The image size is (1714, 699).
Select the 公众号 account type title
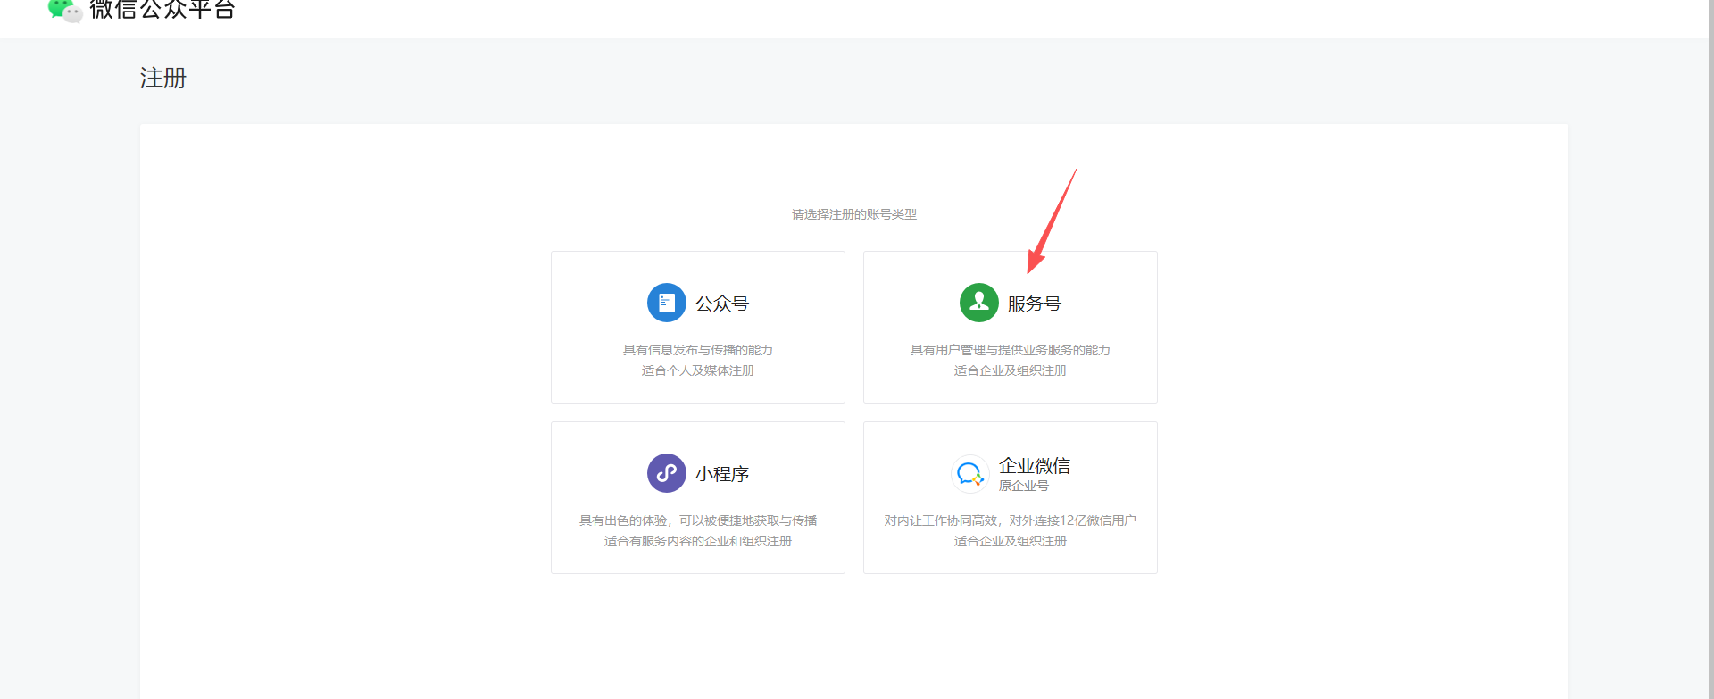722,304
